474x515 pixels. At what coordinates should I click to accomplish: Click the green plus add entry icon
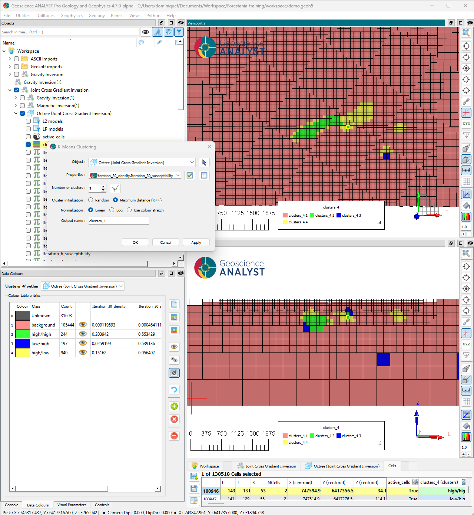(174, 406)
